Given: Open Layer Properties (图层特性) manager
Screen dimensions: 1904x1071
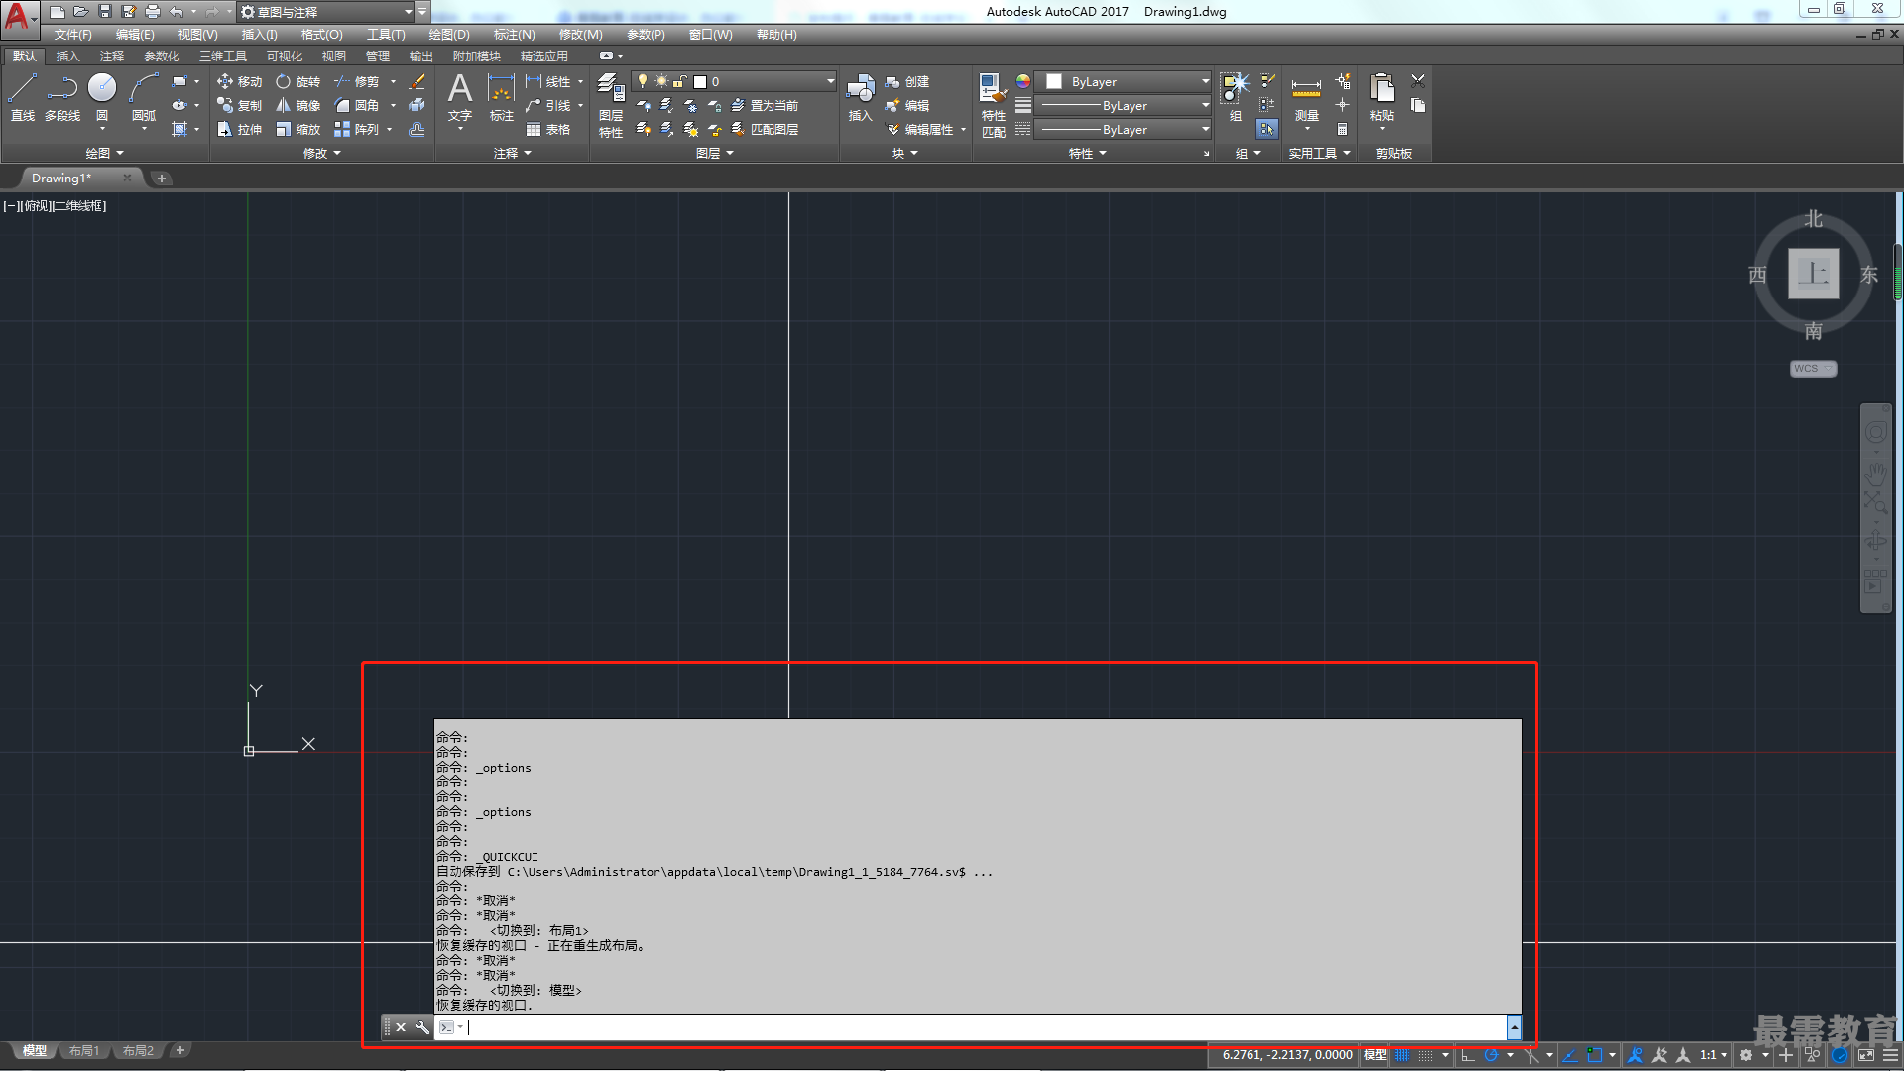Looking at the screenshot, I should (611, 105).
